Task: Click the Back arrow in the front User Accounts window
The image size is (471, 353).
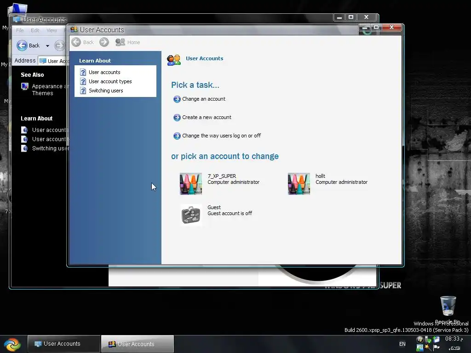Action: (x=76, y=42)
